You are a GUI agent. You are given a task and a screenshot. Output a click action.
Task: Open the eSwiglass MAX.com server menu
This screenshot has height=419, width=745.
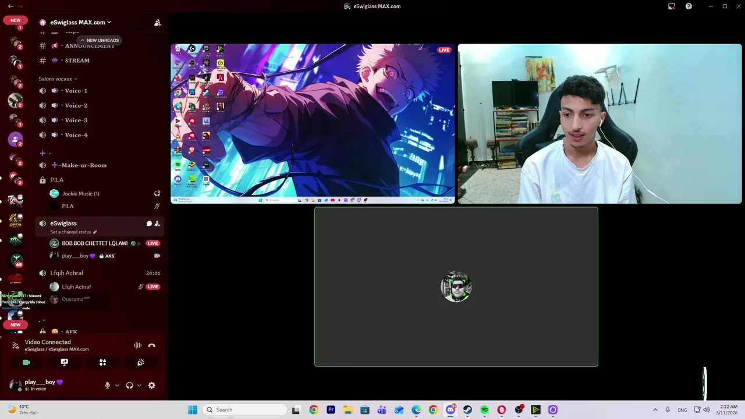click(80, 22)
